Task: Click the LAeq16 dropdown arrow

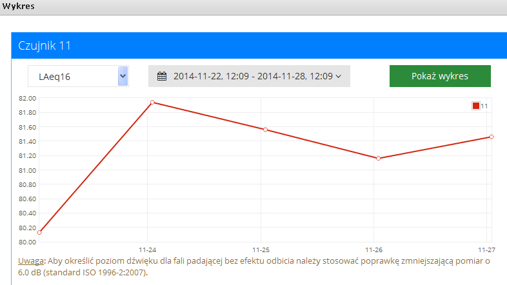Action: [x=123, y=76]
